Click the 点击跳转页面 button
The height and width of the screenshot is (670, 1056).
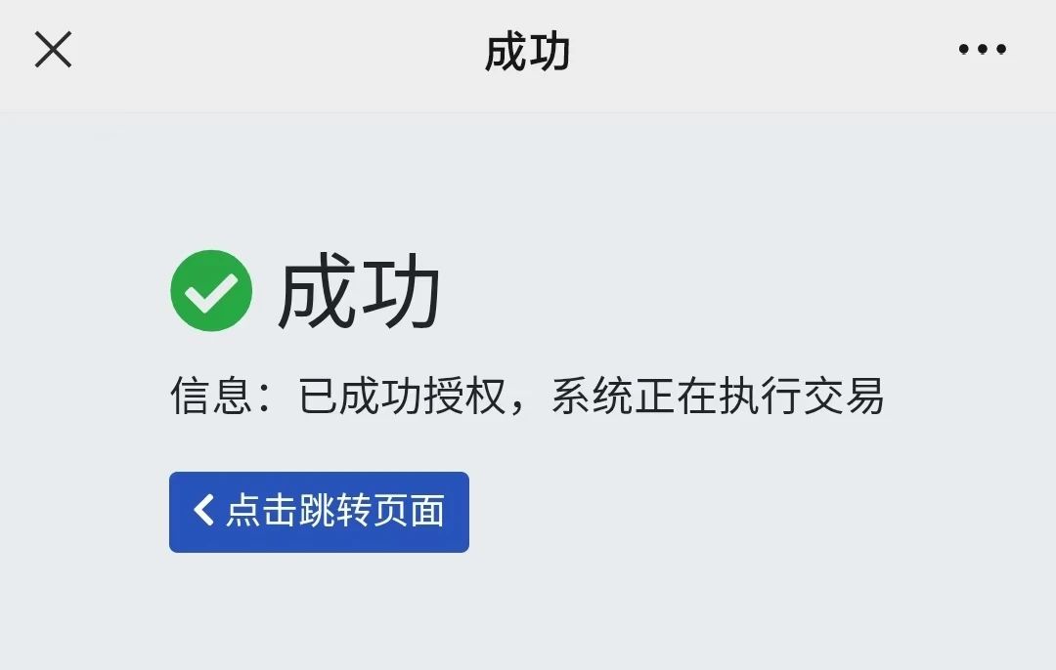(x=319, y=512)
